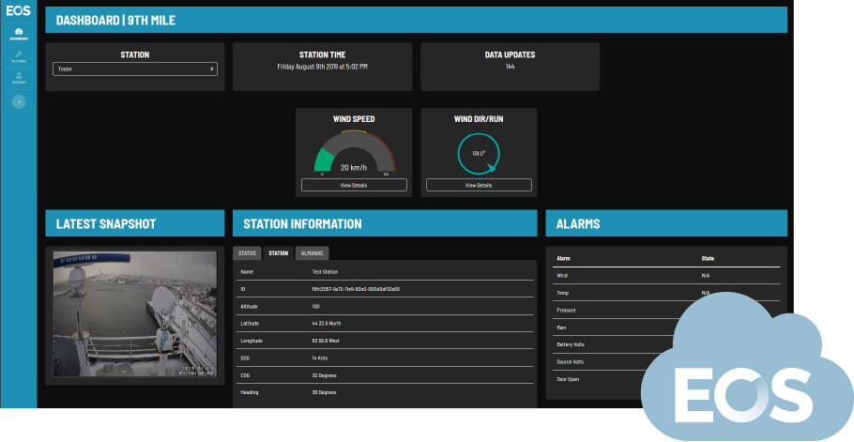Viewport: 854px width, 442px height.
Task: Click the EOS logo in the sidebar
Action: (19, 11)
